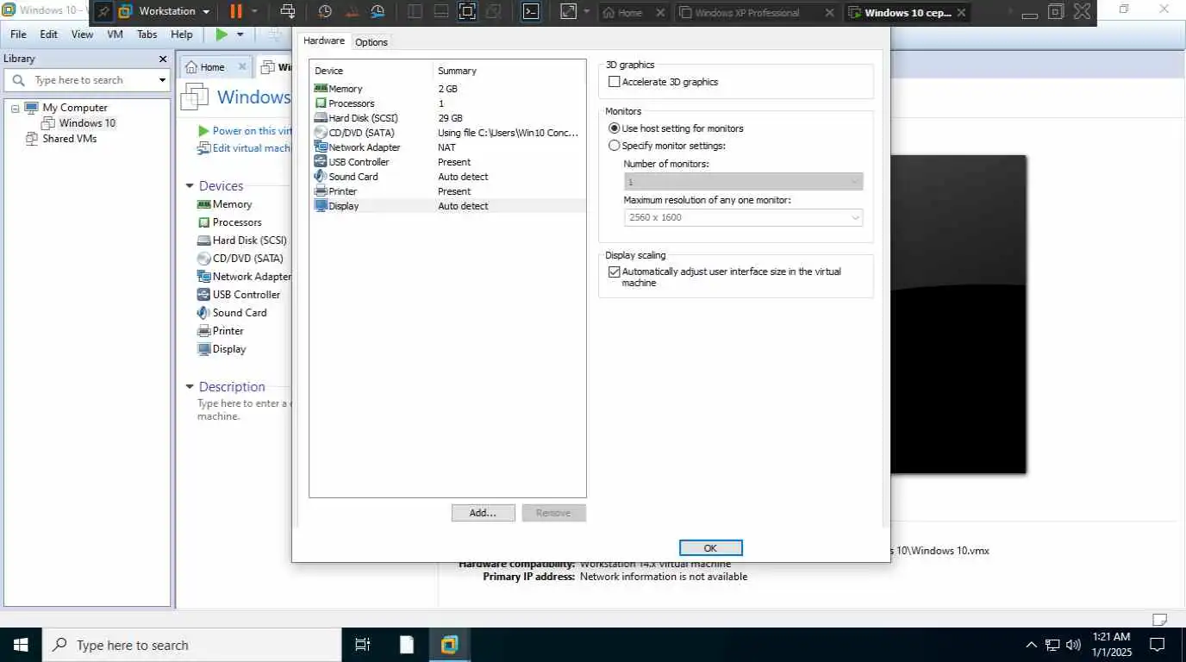Image resolution: width=1186 pixels, height=662 pixels.
Task: Click the green play icon in the inner toolbar
Action: 222,34
